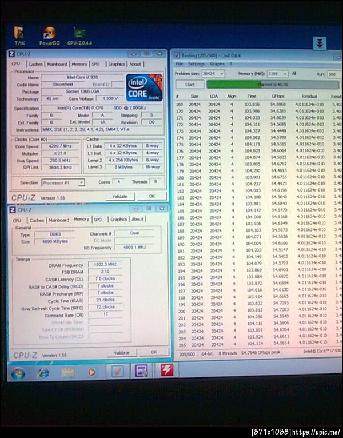Click the LinX title bar checkmark icon
Viewport: 343px width, 438px height.
pyautogui.click(x=177, y=55)
